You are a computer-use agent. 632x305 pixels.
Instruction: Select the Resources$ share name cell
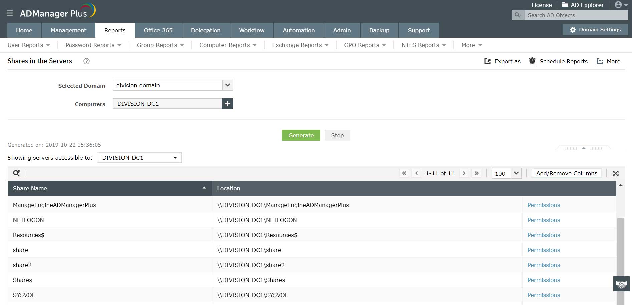pos(110,235)
